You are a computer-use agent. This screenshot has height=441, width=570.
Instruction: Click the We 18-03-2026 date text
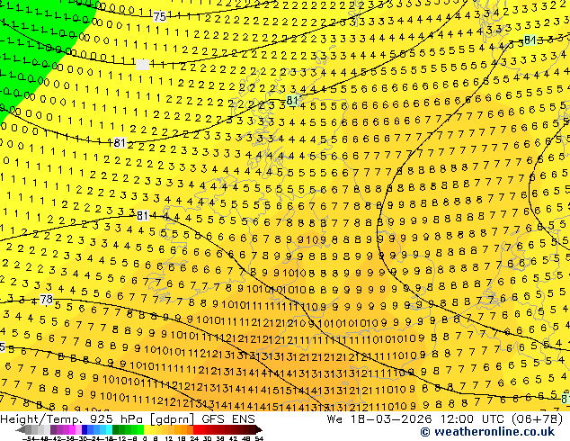point(379,419)
